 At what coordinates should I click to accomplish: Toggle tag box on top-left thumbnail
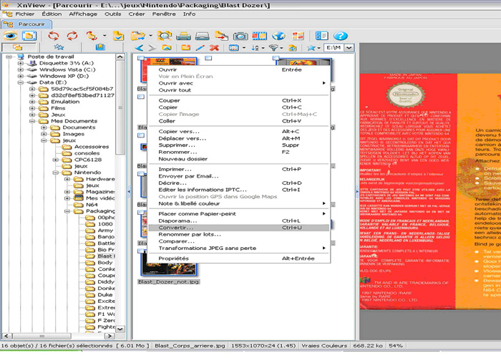pyautogui.click(x=141, y=58)
